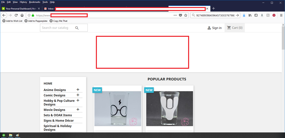Open the lightning glasses shot glass product

pos(118,109)
